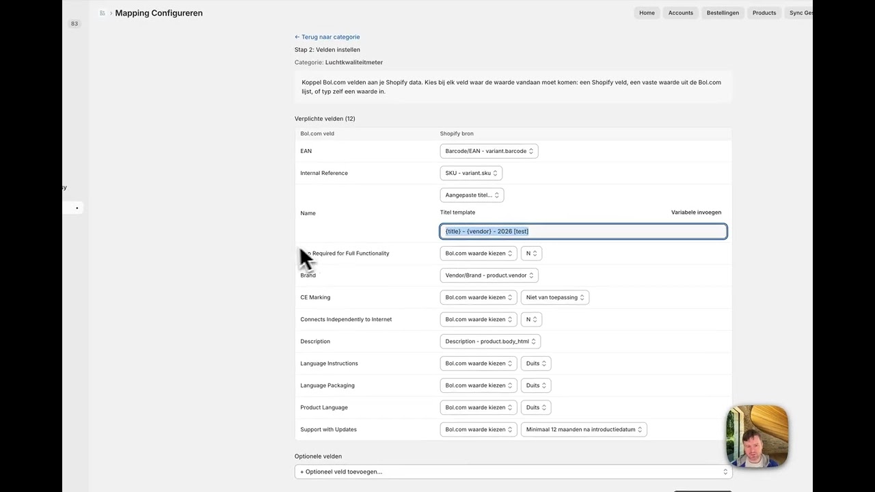875x492 pixels.
Task: Open Duits dropdown for Language Packaging
Action: [x=536, y=385]
